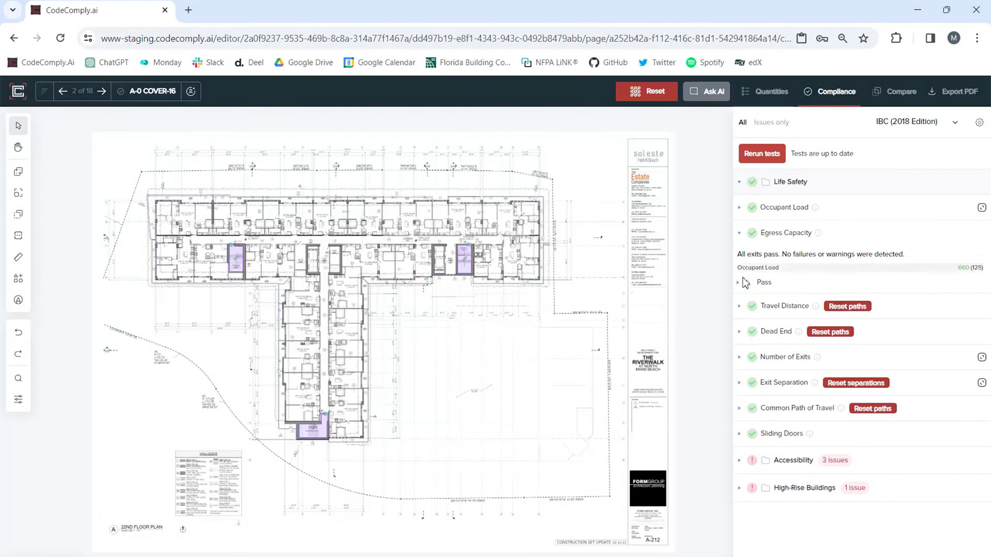
Task: Open the search magnifier tool in sidebar
Action: tap(19, 378)
